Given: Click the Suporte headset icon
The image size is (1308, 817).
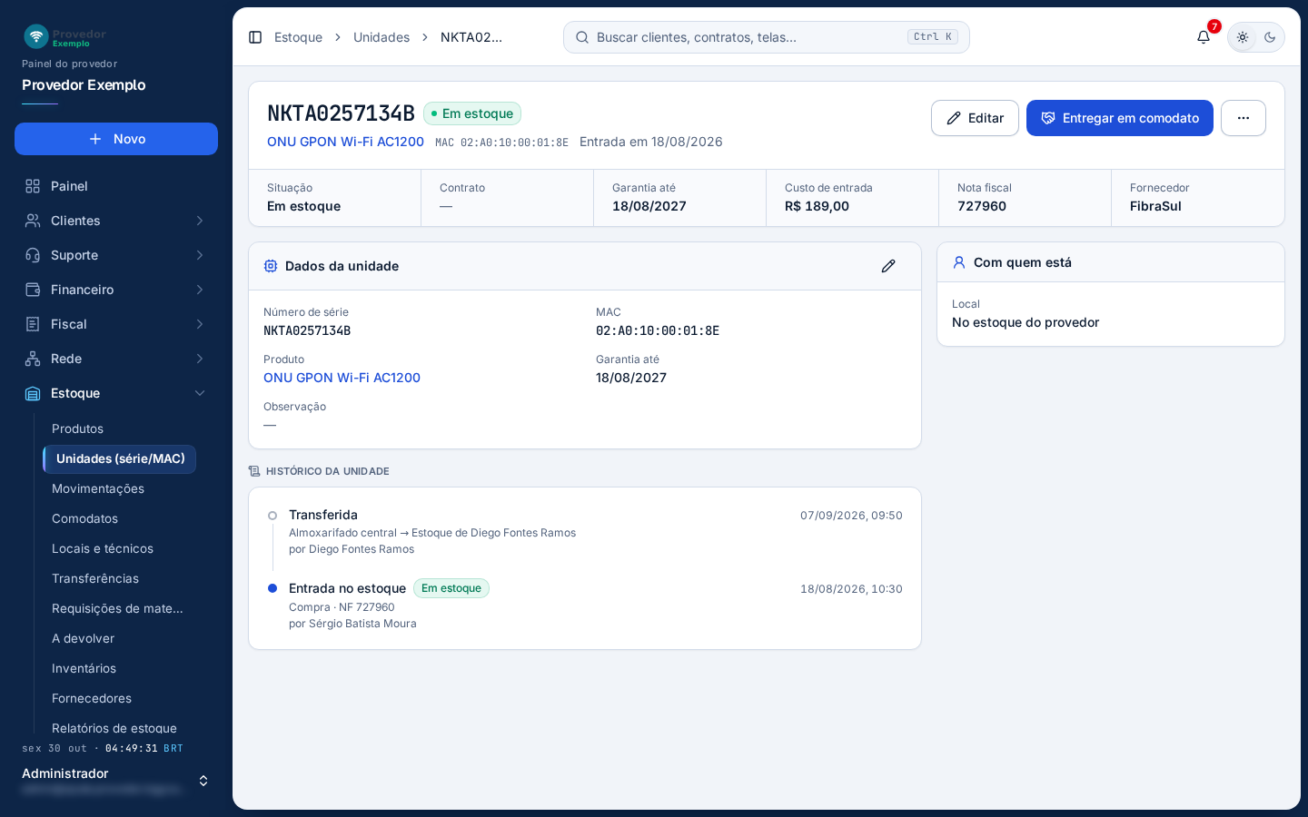Looking at the screenshot, I should click(33, 255).
